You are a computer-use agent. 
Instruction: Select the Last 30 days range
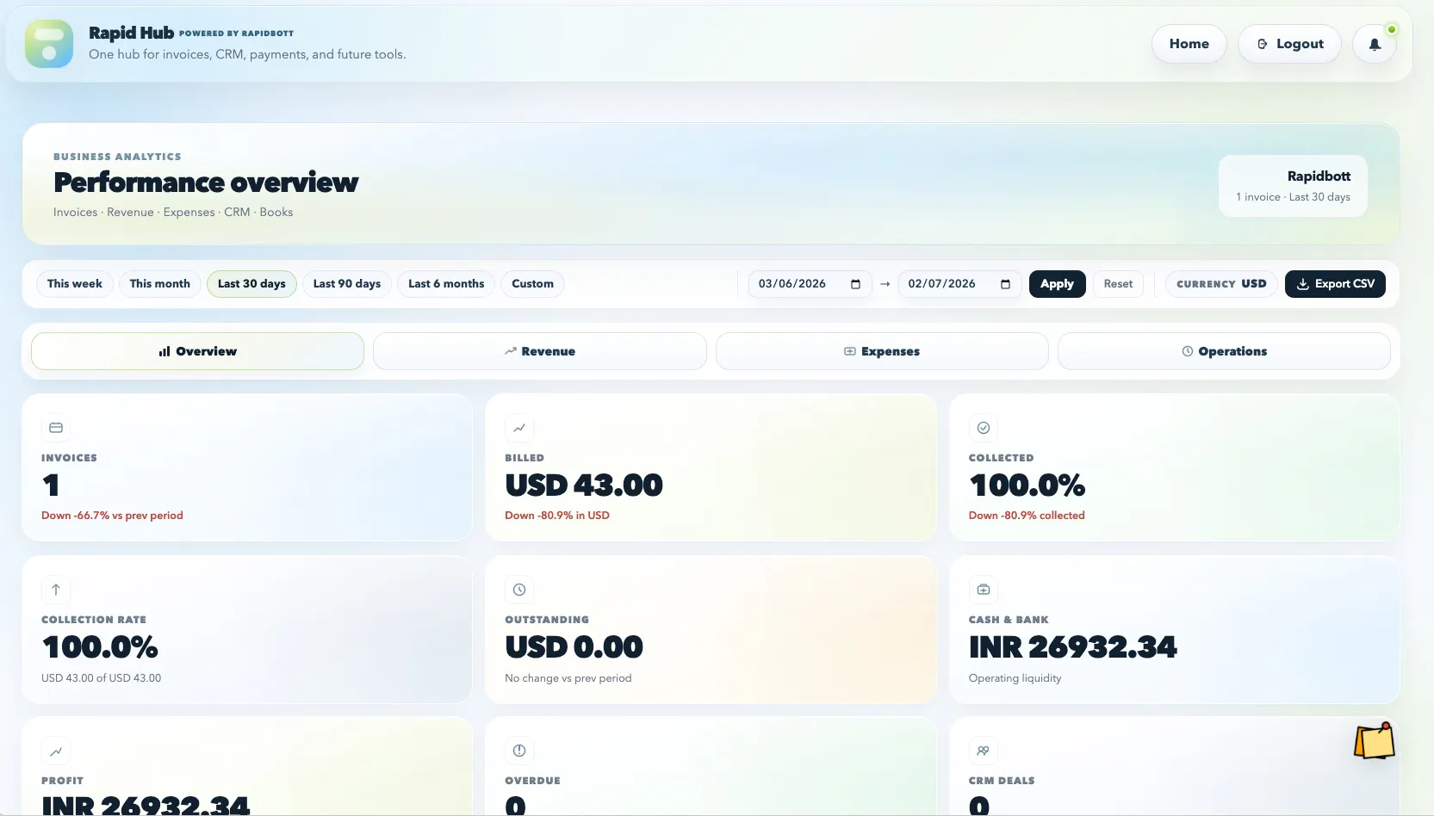251,284
